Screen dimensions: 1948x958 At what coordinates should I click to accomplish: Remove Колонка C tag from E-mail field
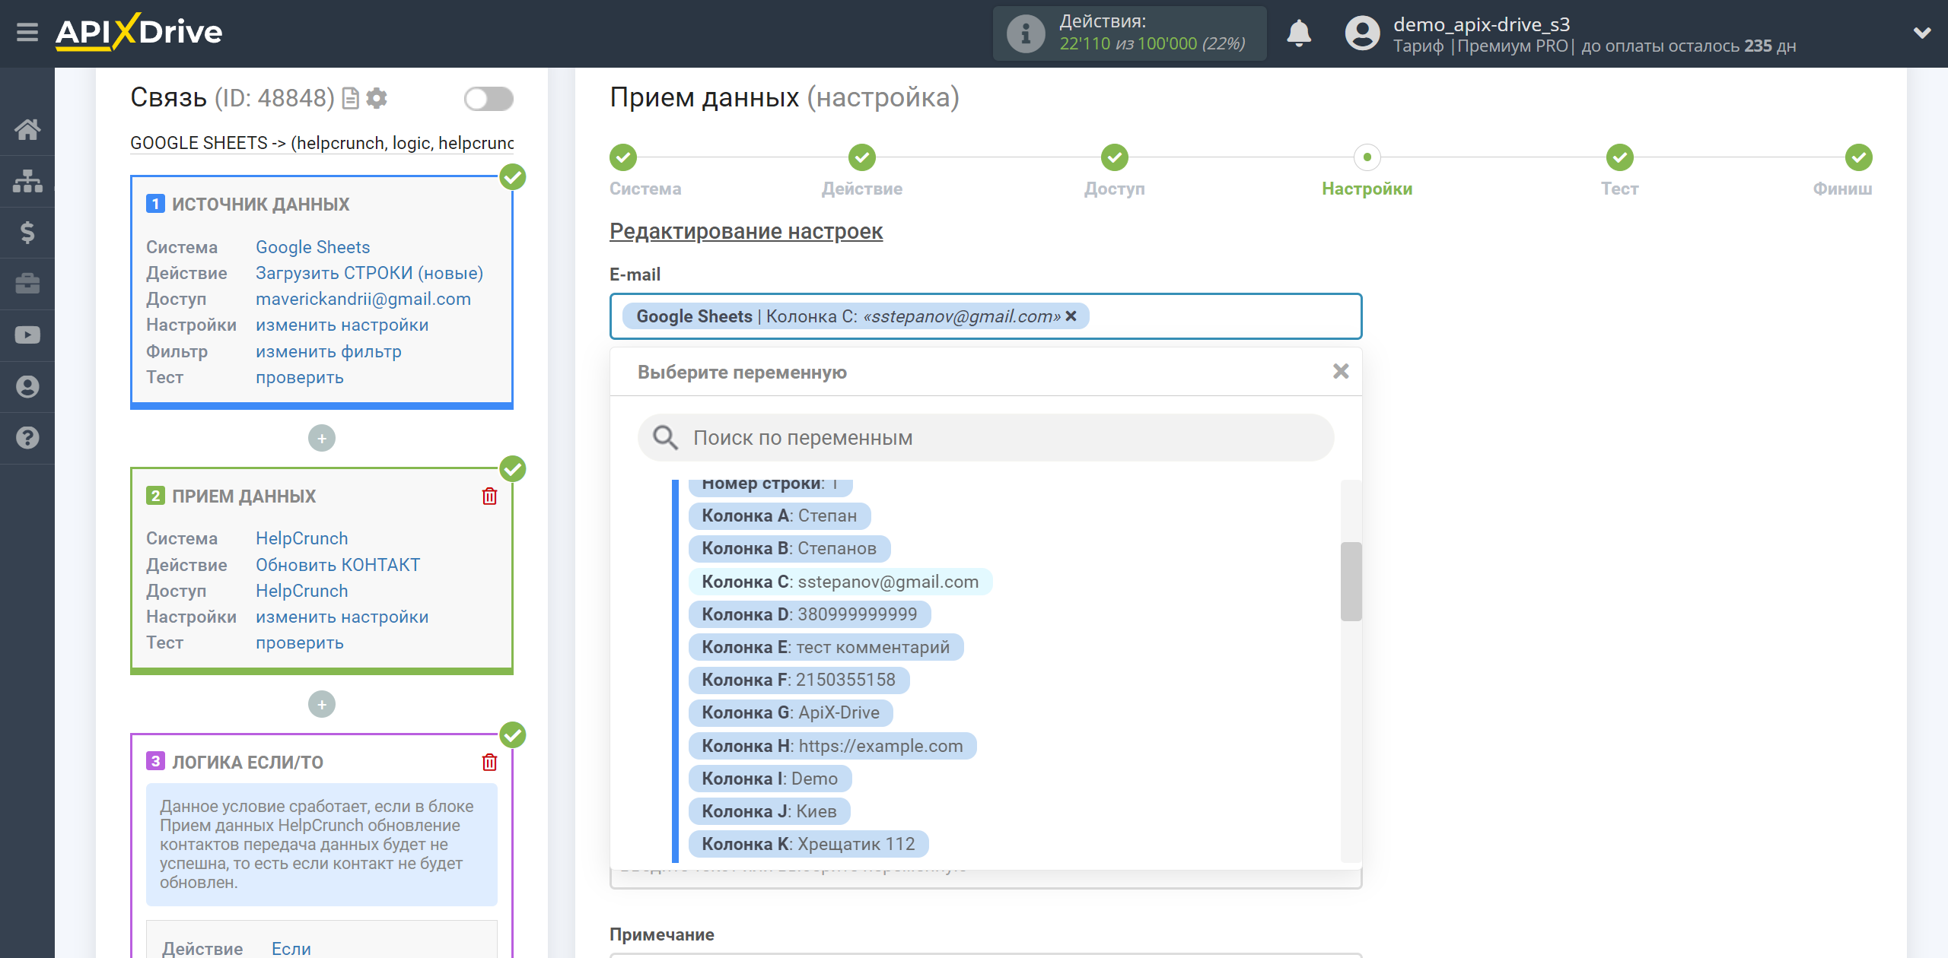click(x=1071, y=316)
